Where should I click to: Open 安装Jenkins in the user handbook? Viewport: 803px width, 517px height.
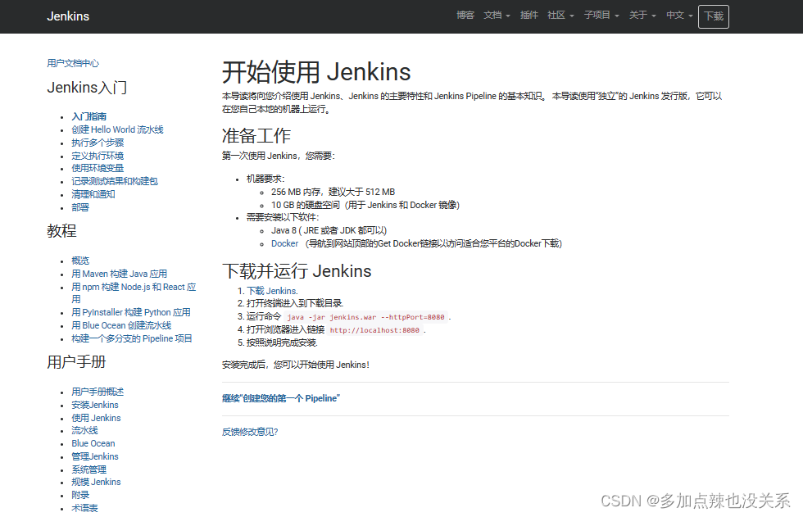[x=95, y=405]
